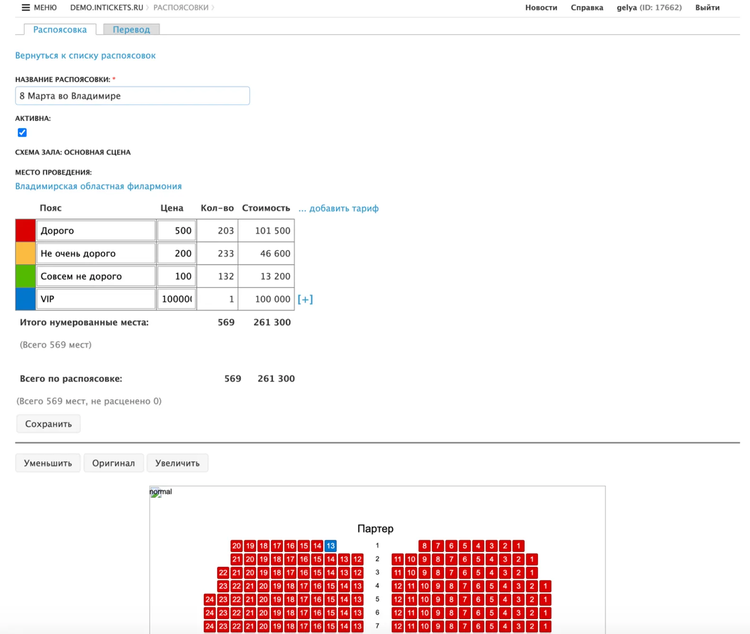Focus the Название распоясовки input field
This screenshot has height=634, width=750.
pos(132,96)
